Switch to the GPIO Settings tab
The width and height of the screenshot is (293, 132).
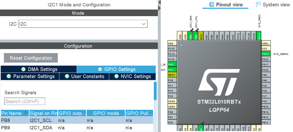[x=116, y=69]
